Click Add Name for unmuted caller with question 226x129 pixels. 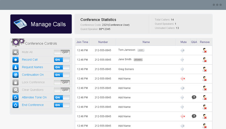tap(124, 97)
